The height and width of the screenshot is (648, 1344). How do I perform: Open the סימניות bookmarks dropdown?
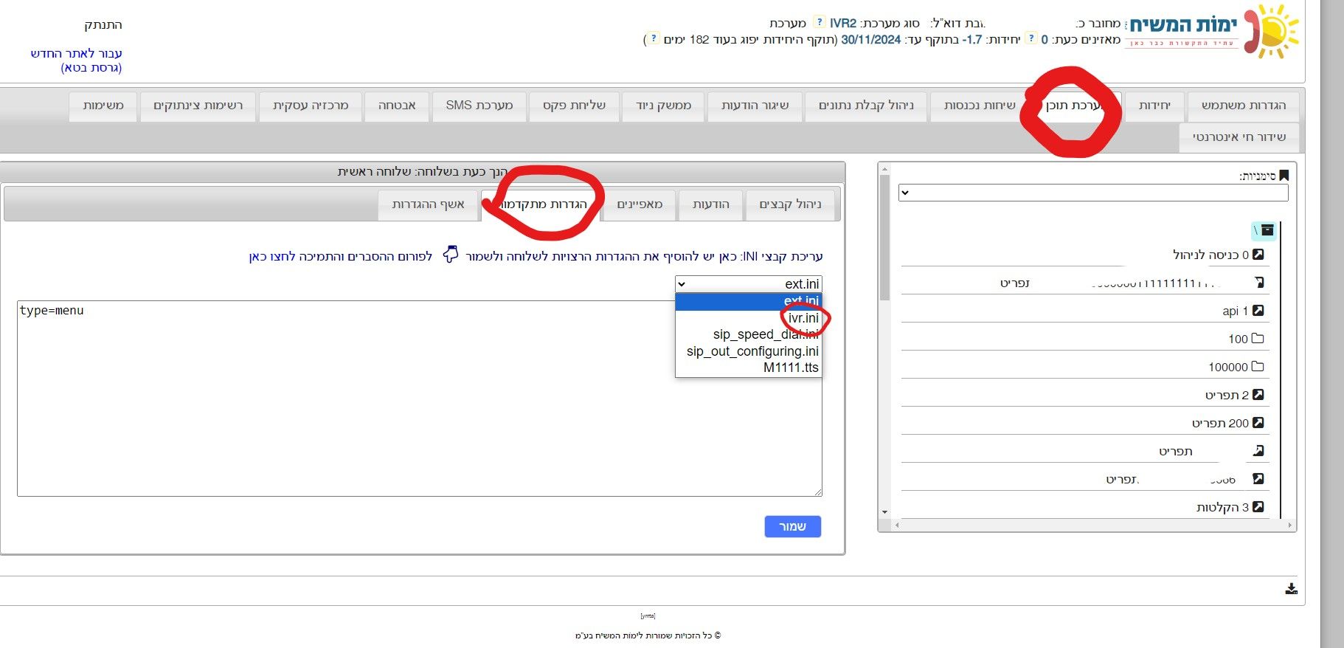(x=1093, y=193)
